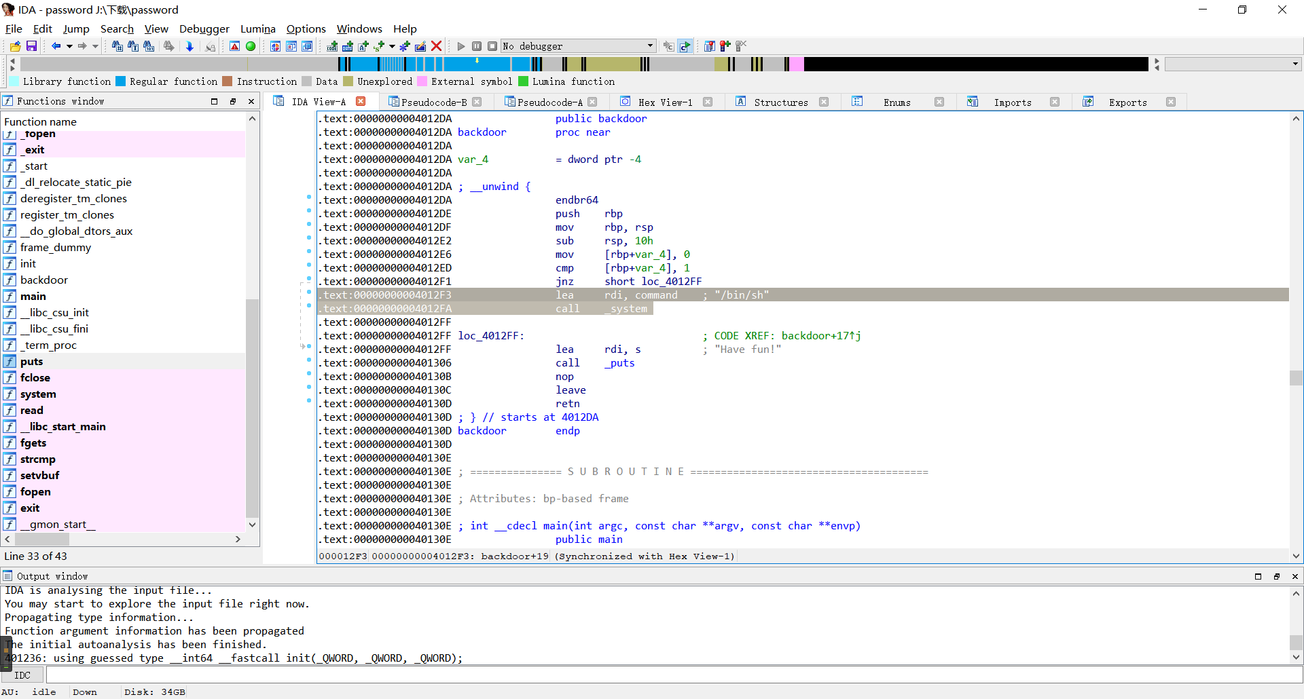Click the green circle toolbar icon
Viewport: 1304px width, 699px height.
(251, 46)
